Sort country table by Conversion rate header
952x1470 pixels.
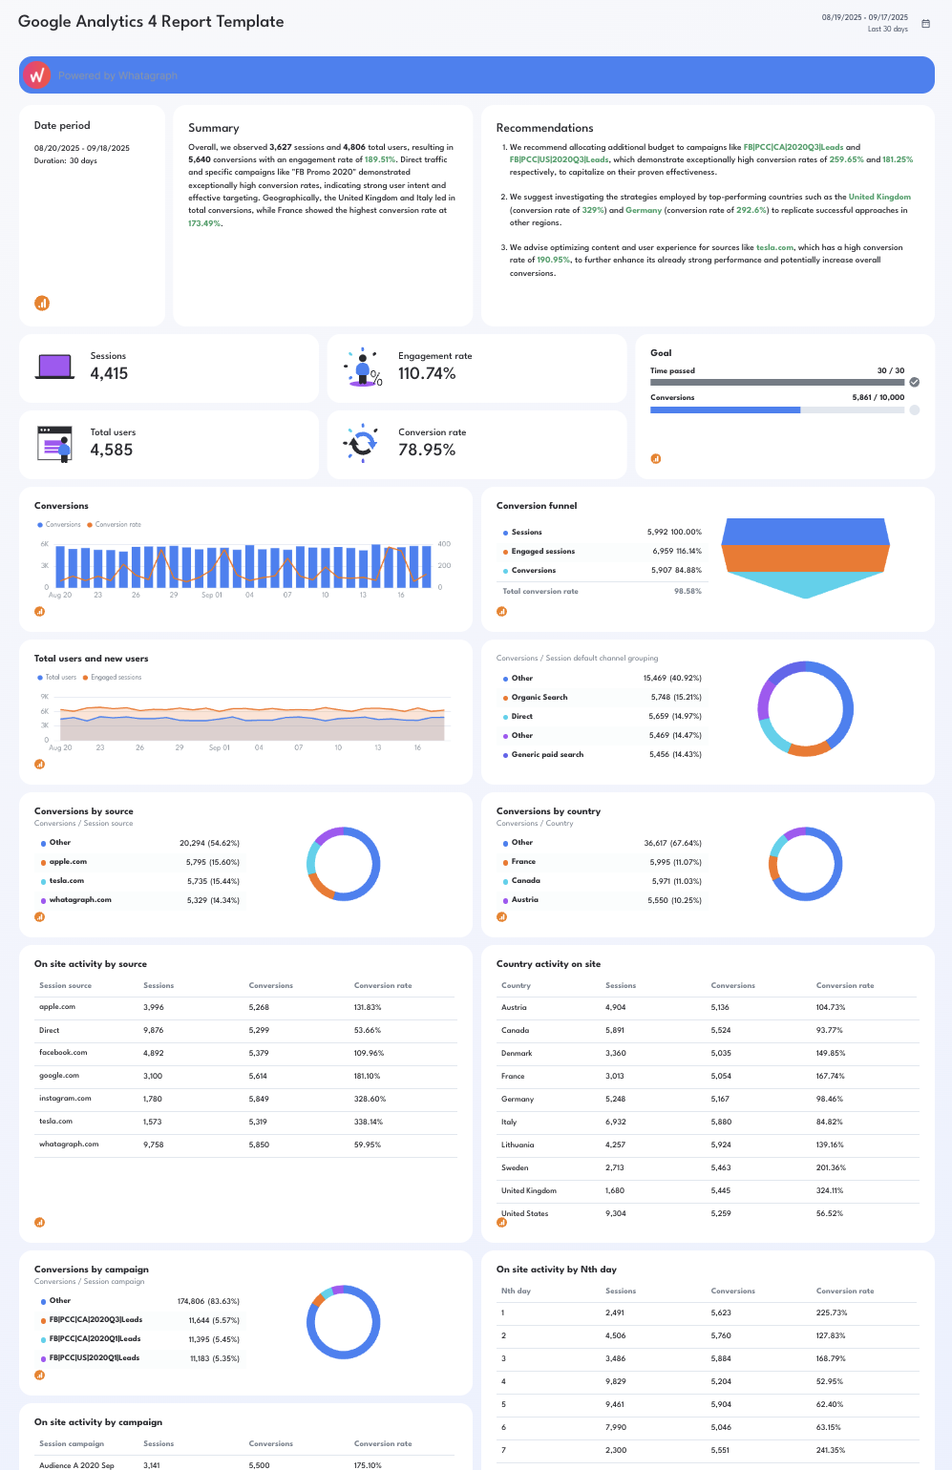point(844,985)
